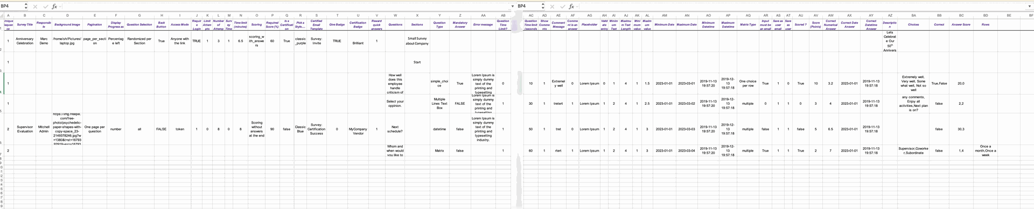
Task: Select column AQ header
Action: [x=748, y=16]
